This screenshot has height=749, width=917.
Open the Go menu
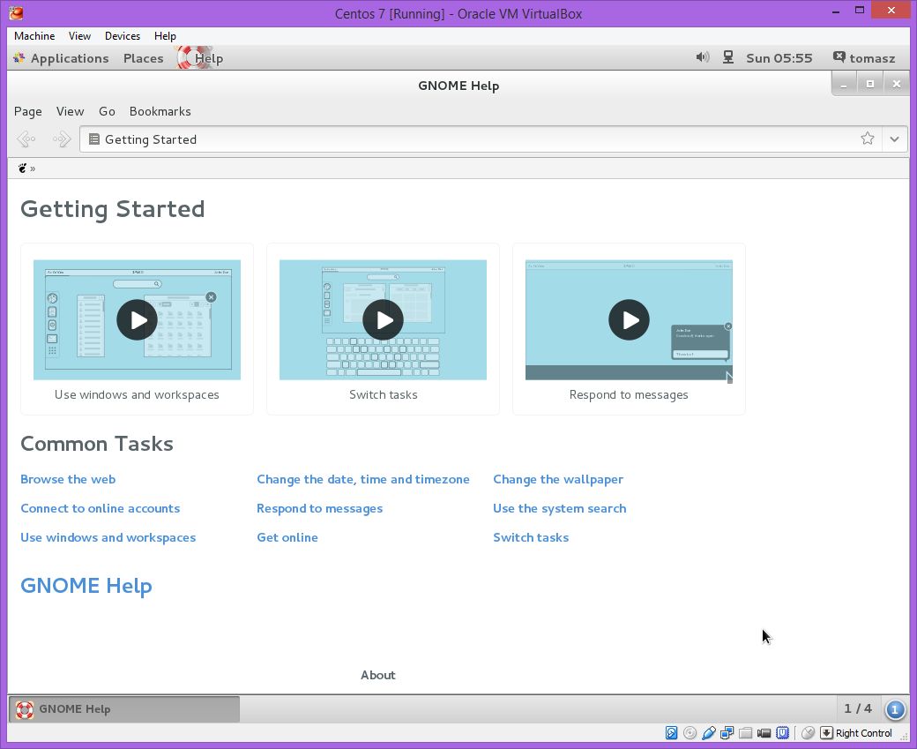point(107,111)
